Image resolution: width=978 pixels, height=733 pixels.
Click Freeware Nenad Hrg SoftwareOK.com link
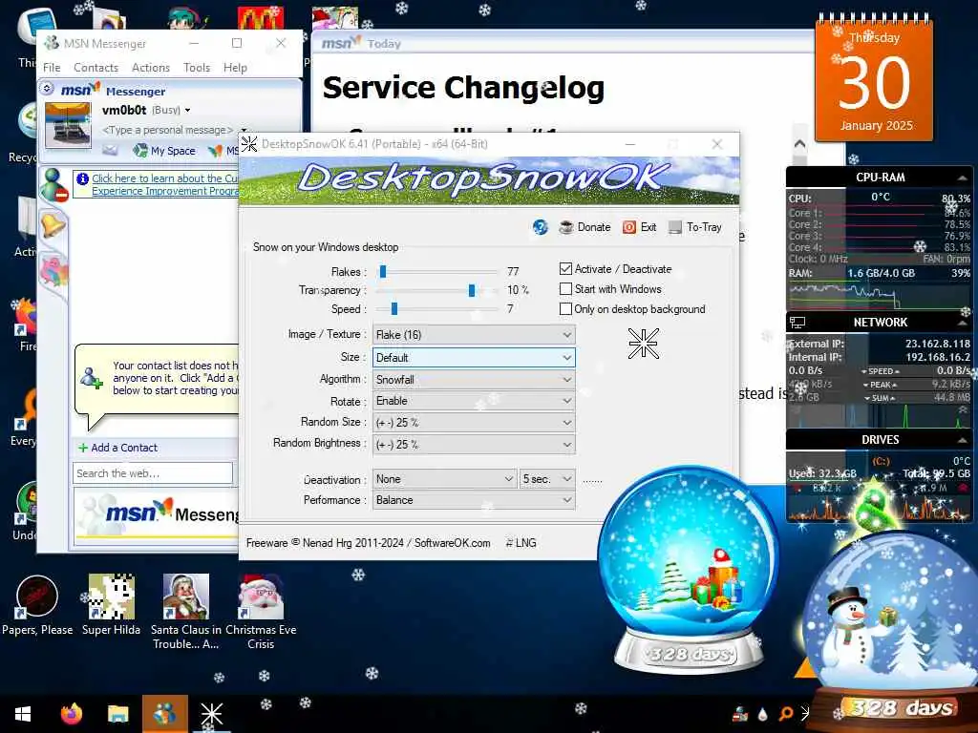368,543
